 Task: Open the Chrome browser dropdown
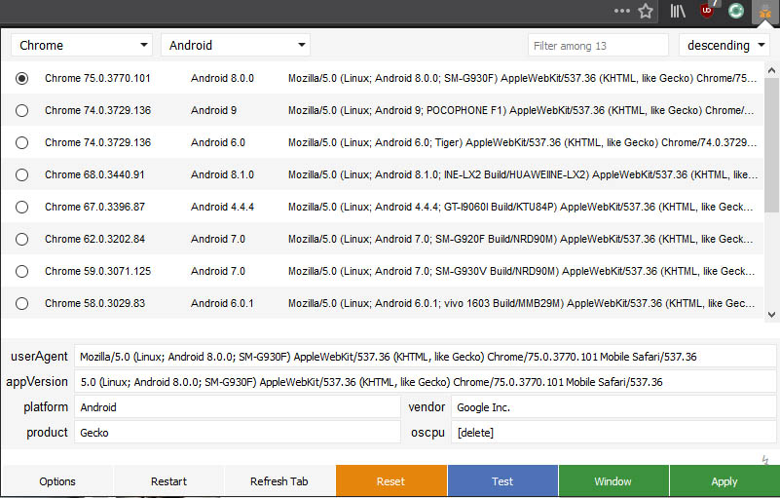click(82, 46)
